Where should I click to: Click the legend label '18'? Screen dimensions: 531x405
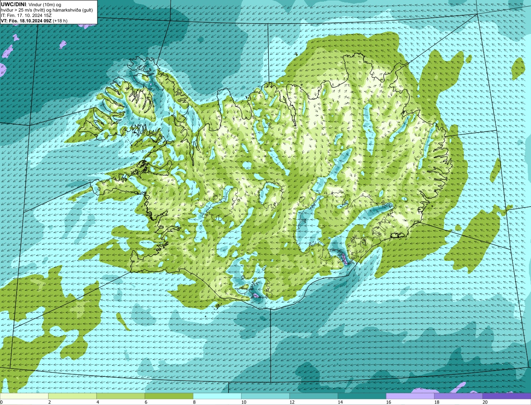tap(437, 402)
